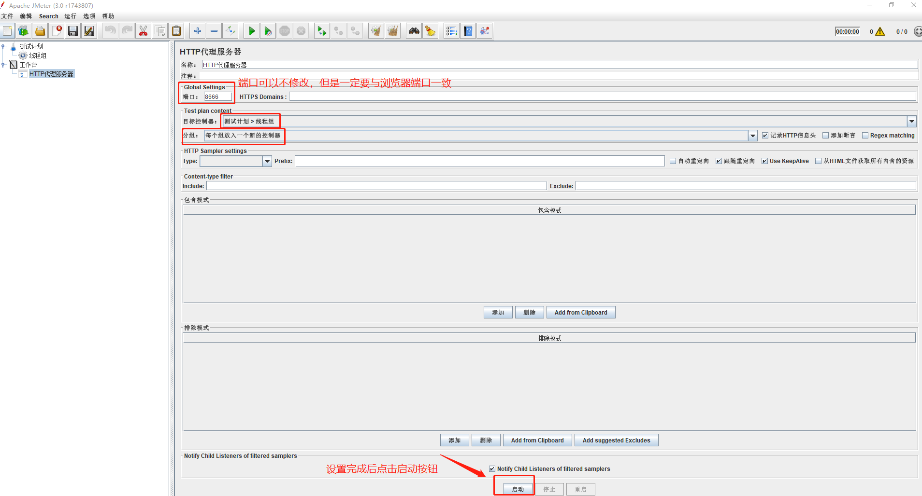
Task: Click Add from Clipboard under 包含模式
Action: tap(581, 313)
